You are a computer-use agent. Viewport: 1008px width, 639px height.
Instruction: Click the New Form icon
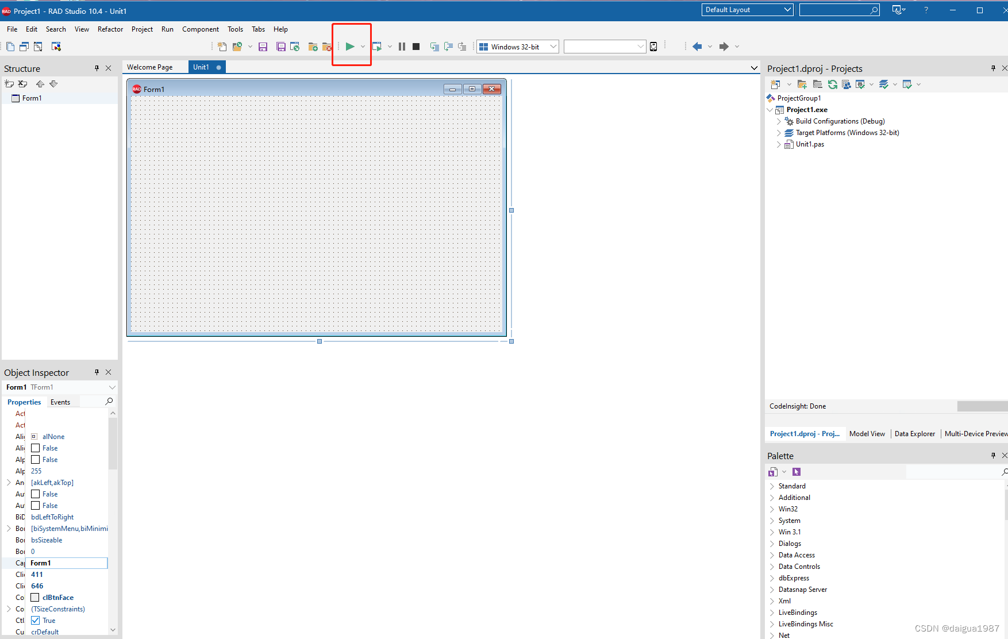(x=56, y=47)
